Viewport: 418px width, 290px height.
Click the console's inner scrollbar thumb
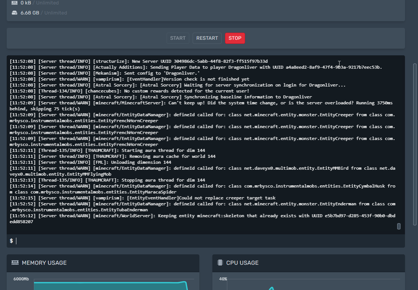(399, 226)
